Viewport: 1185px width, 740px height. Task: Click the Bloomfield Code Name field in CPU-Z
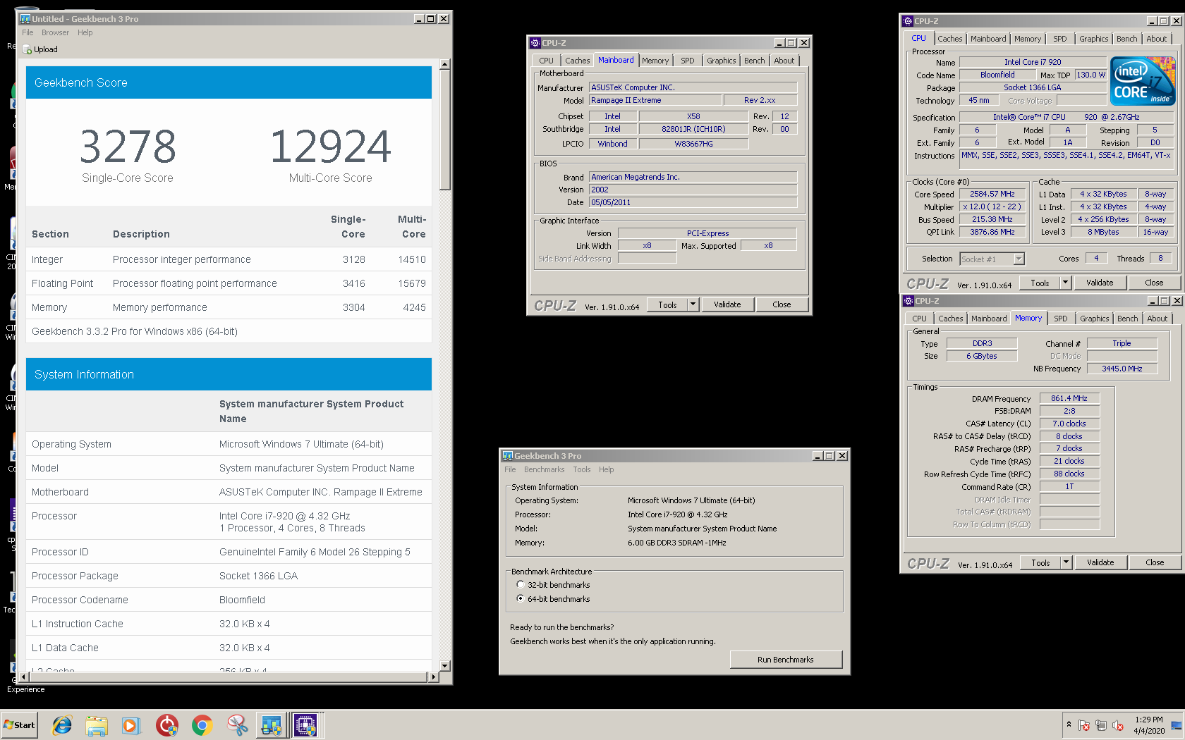[x=997, y=75]
